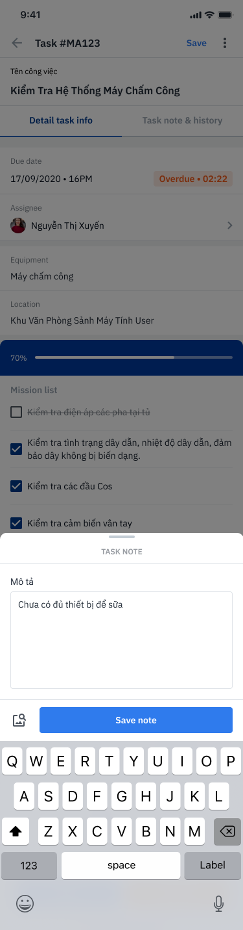This screenshot has height=930, width=243.
Task: Expand assignee chevron arrow
Action: [x=229, y=226]
